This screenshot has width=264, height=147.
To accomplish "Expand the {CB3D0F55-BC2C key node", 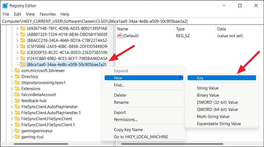I will 17,53.
